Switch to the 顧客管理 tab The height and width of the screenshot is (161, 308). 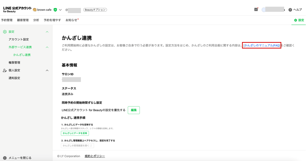coord(23,20)
